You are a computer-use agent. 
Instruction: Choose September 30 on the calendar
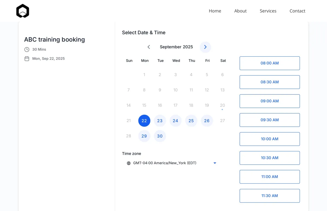coord(160,136)
